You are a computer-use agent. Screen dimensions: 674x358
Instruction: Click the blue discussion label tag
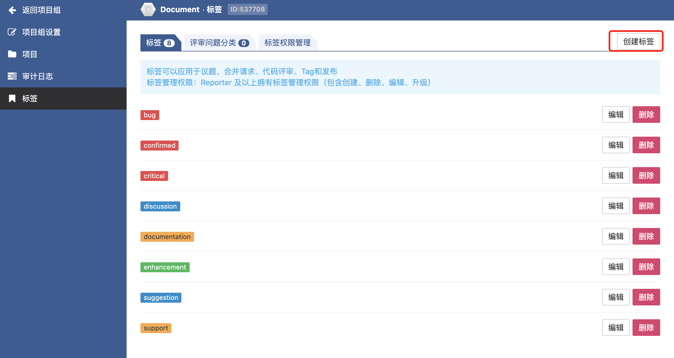[160, 206]
